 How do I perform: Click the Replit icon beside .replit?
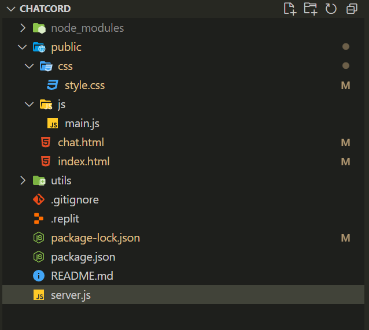[39, 218]
